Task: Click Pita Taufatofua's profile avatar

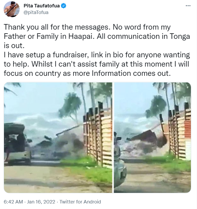Action: pyautogui.click(x=12, y=9)
